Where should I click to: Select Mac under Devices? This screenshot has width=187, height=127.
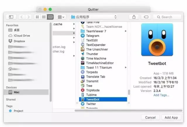point(26,92)
